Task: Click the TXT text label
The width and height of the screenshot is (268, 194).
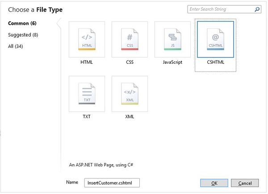Action: (x=87, y=117)
